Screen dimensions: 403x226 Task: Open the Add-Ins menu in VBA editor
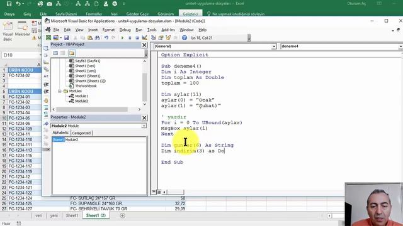168,30
